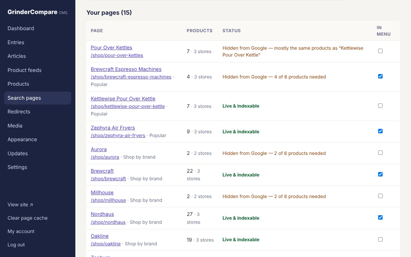Image resolution: width=411 pixels, height=257 pixels.
Task: Open /shop/pour-over-kettles URL link
Action: (117, 55)
